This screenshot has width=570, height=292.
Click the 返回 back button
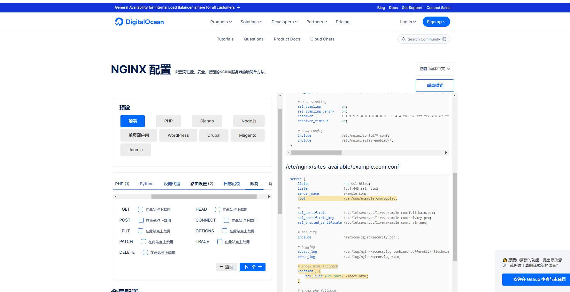(227, 267)
